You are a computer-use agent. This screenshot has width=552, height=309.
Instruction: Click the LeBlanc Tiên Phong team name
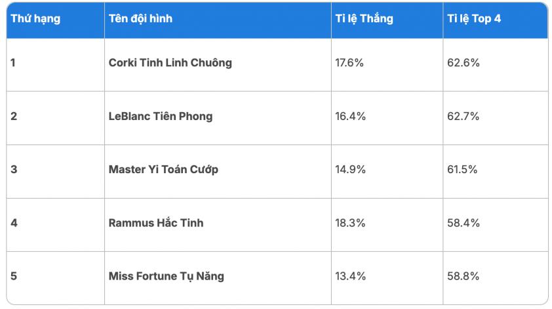161,116
